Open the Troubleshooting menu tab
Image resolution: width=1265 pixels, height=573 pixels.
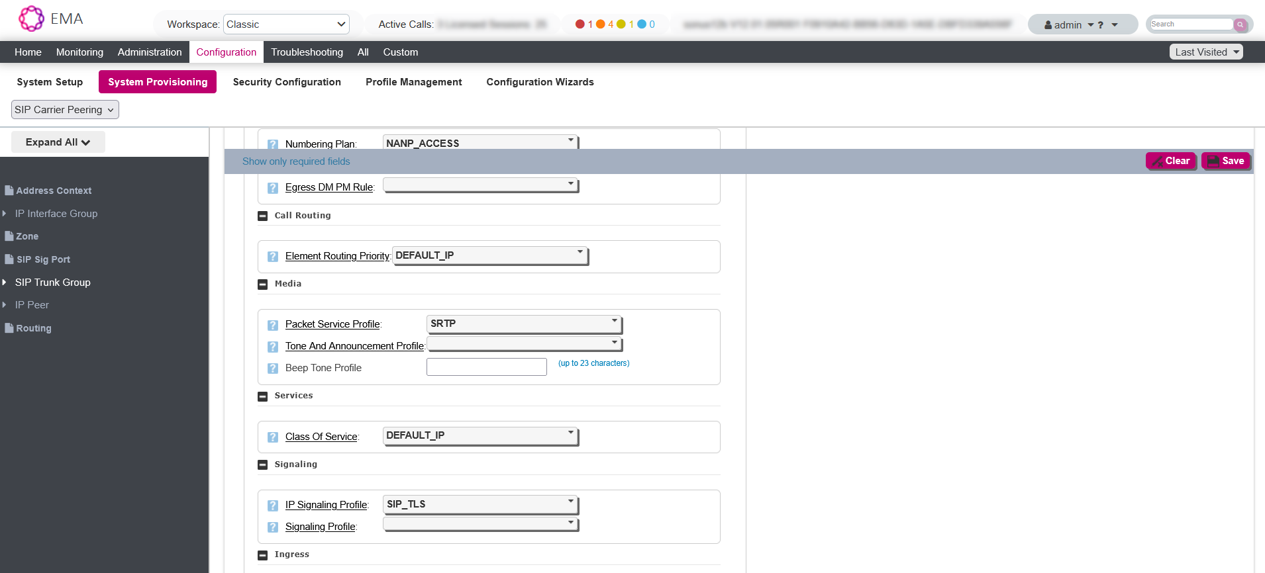tap(307, 52)
